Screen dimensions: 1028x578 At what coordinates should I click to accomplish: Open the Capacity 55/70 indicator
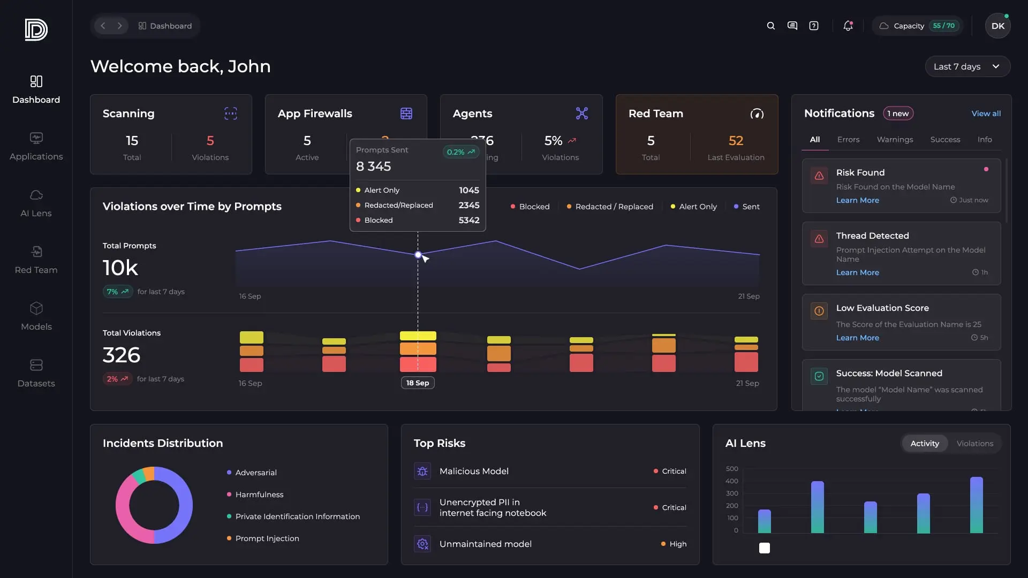click(x=918, y=26)
